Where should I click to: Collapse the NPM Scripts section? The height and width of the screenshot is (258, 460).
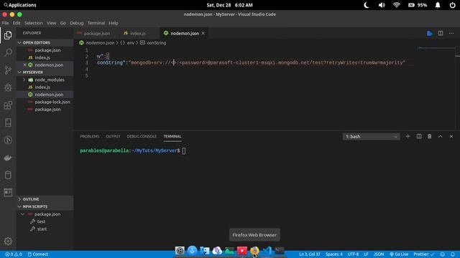point(45,206)
